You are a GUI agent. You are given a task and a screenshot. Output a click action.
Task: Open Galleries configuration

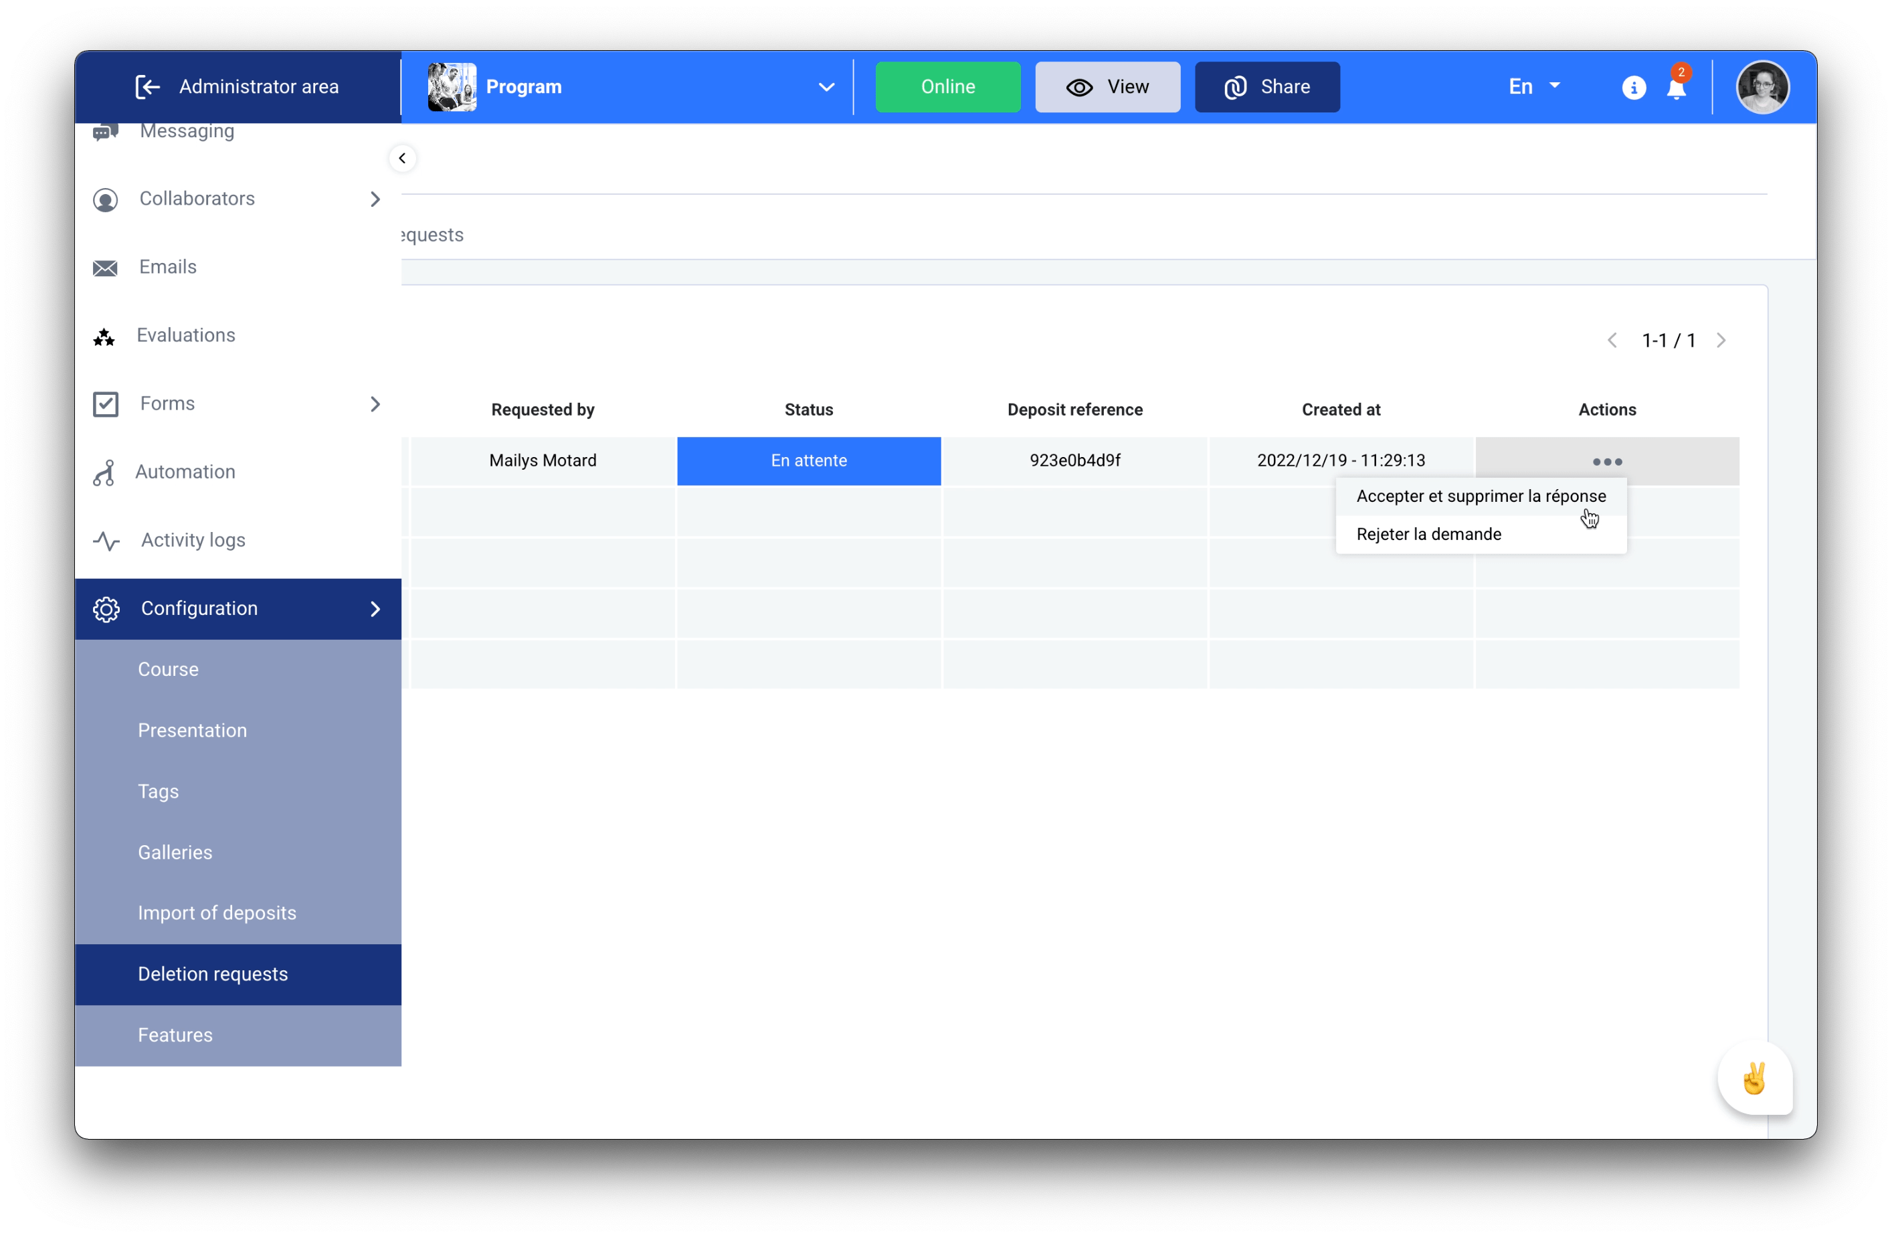click(x=238, y=853)
